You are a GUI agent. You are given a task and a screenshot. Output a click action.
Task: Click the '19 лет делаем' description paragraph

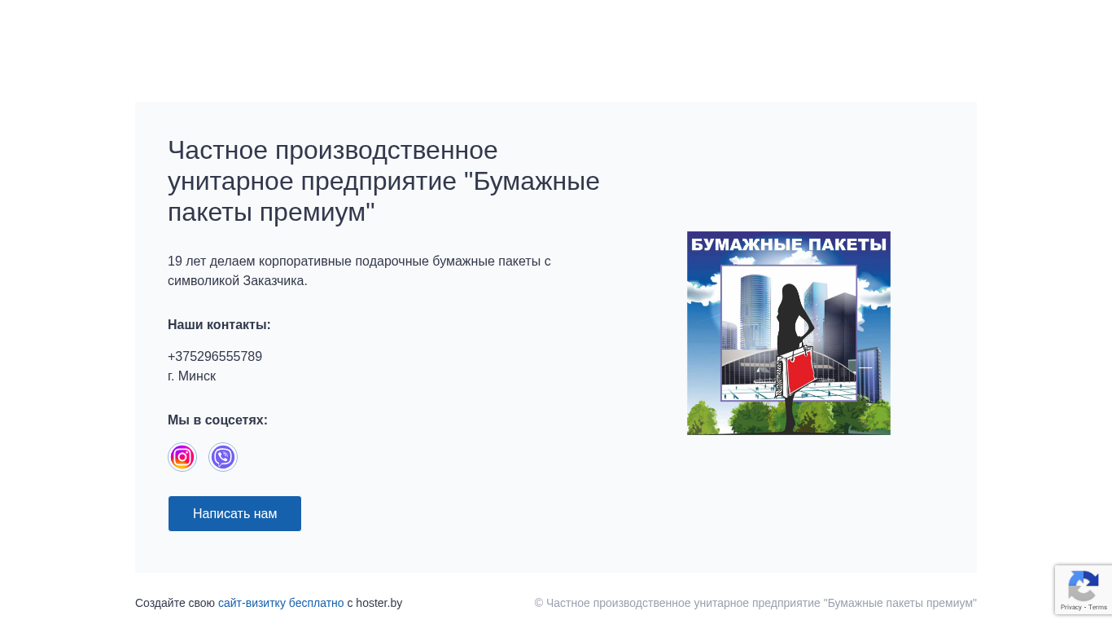coord(359,271)
